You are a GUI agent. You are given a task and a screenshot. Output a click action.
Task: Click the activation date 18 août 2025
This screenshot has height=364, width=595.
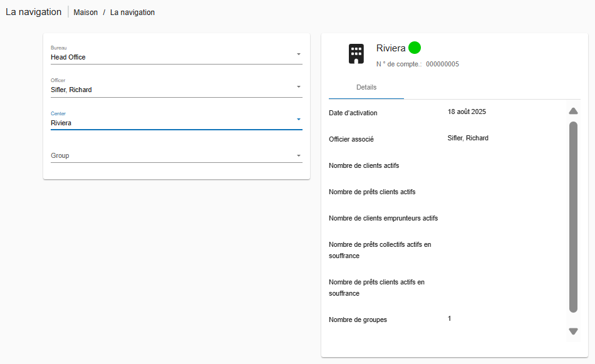pyautogui.click(x=467, y=112)
